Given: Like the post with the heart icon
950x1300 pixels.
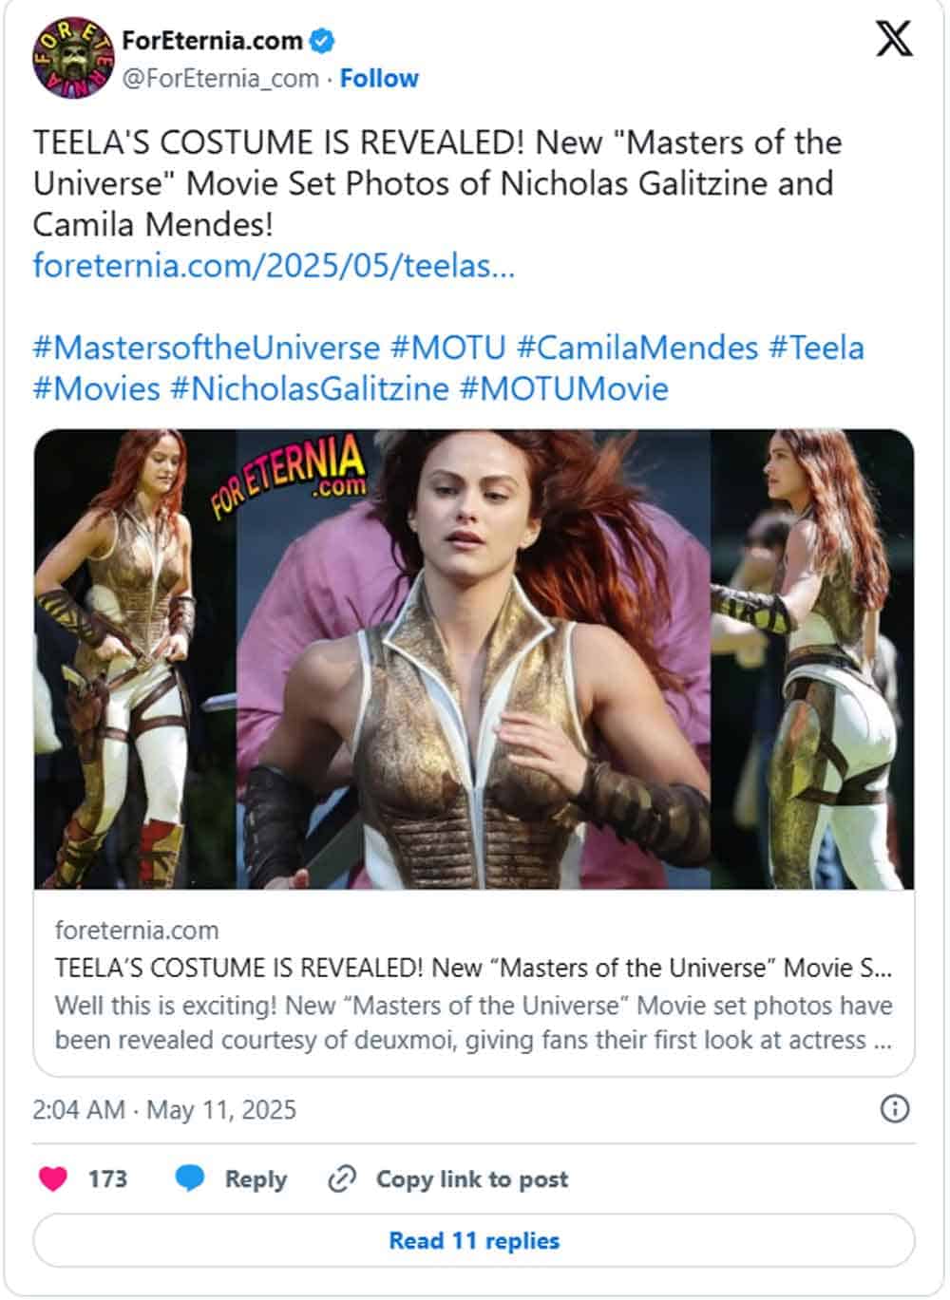Looking at the screenshot, I should [53, 1178].
